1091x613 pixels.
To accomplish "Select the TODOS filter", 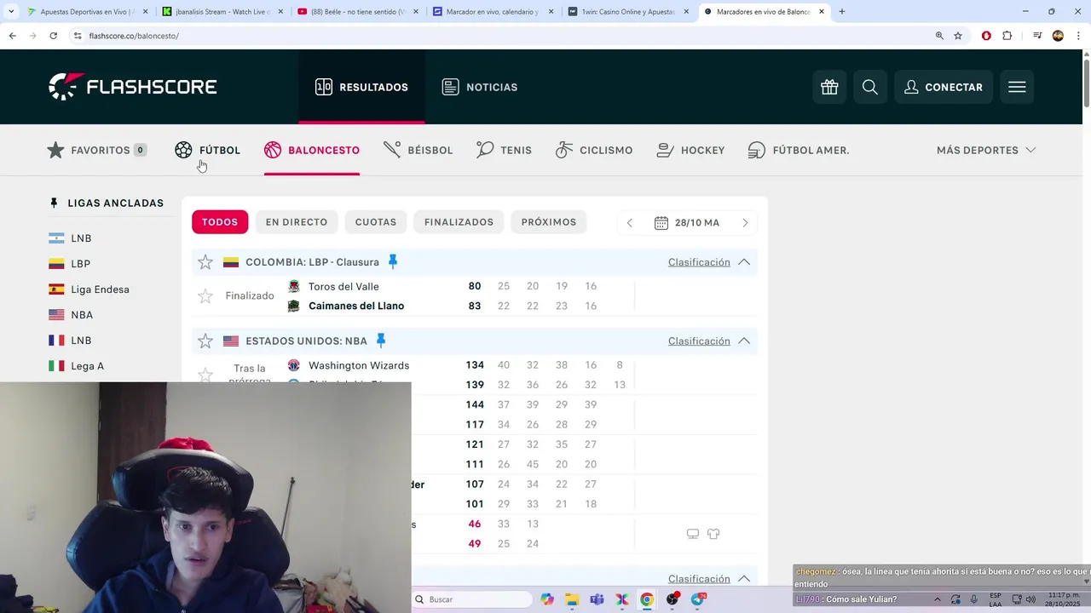I will pos(220,222).
